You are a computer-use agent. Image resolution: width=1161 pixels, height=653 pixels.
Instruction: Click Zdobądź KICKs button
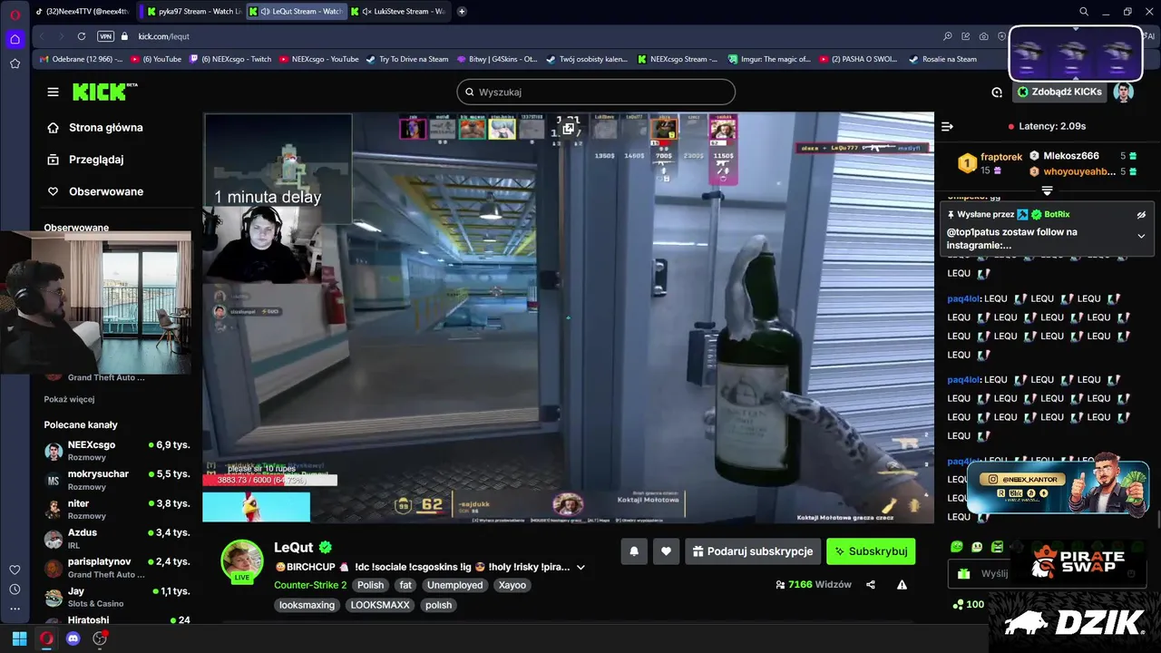point(1059,92)
